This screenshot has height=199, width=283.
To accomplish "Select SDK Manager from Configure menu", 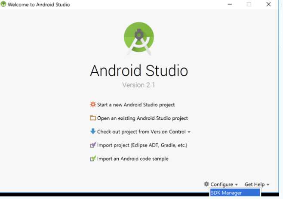I will coord(235,193).
